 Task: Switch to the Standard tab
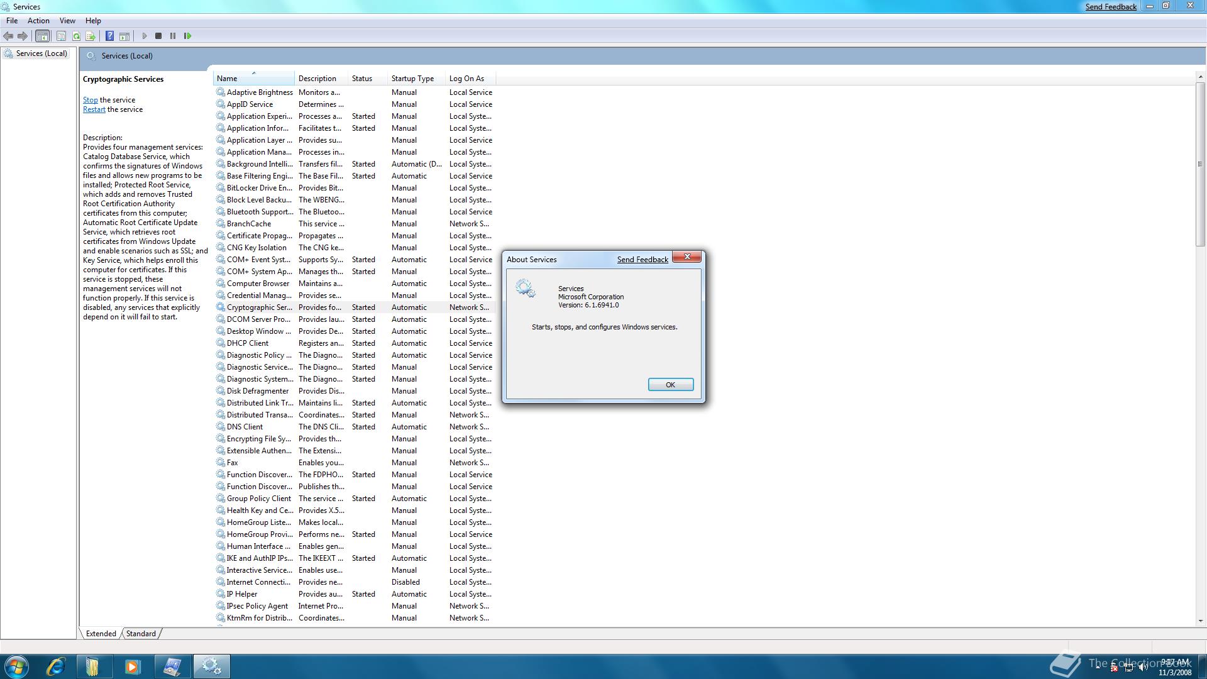click(x=141, y=633)
